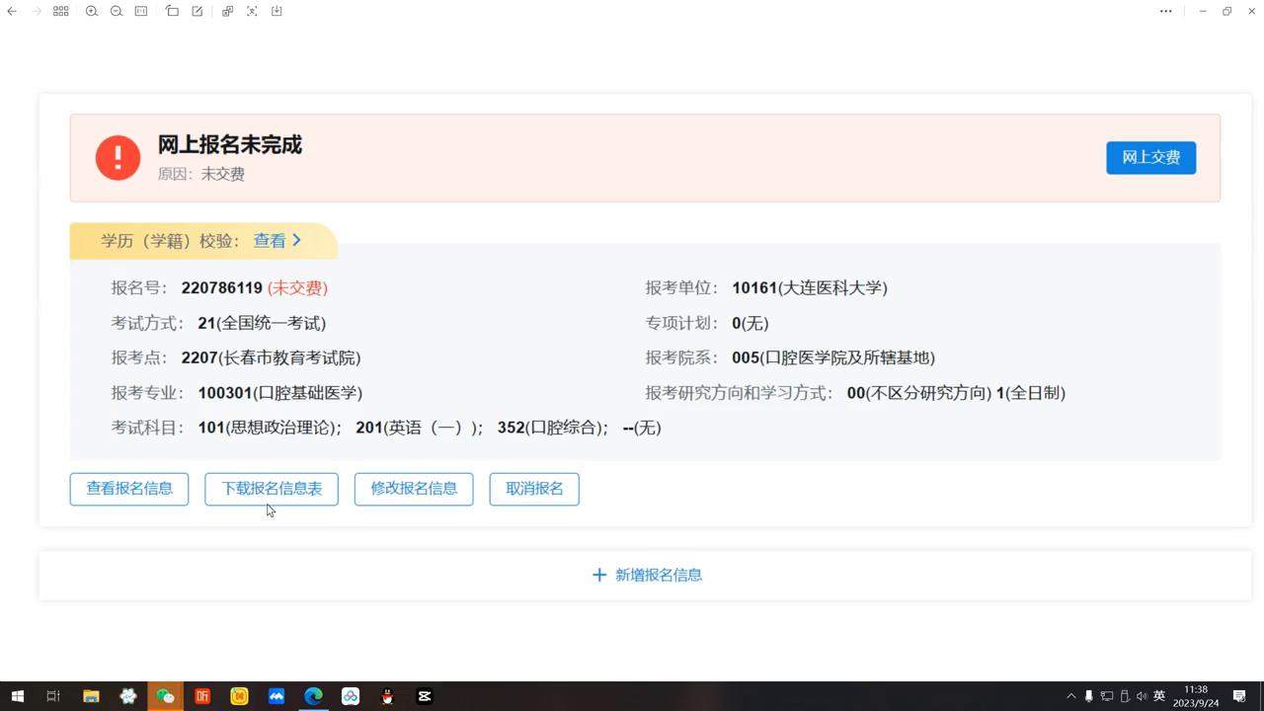Click the 网上交费 payment button
The image size is (1264, 711).
1150,157
